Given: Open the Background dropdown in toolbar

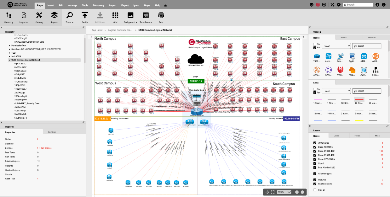Looking at the screenshot, I should pos(130,18).
